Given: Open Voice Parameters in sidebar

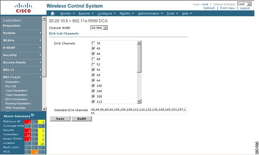Looking at the screenshot, I should [x=16, y=91].
